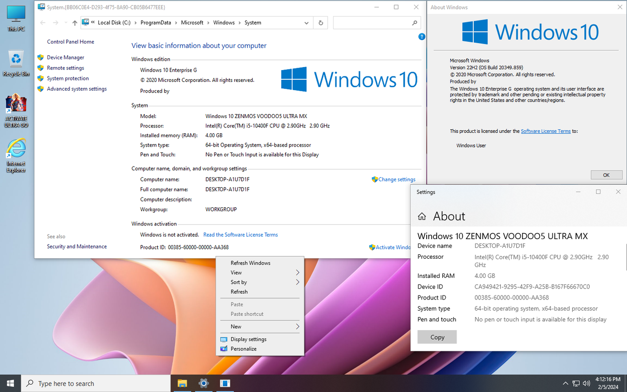The width and height of the screenshot is (627, 392).
Task: Open the Windows Start button
Action: tap(11, 383)
